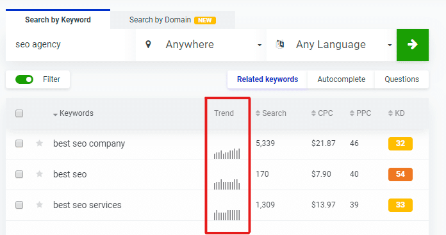Click the search volume value 1,309

click(x=265, y=205)
